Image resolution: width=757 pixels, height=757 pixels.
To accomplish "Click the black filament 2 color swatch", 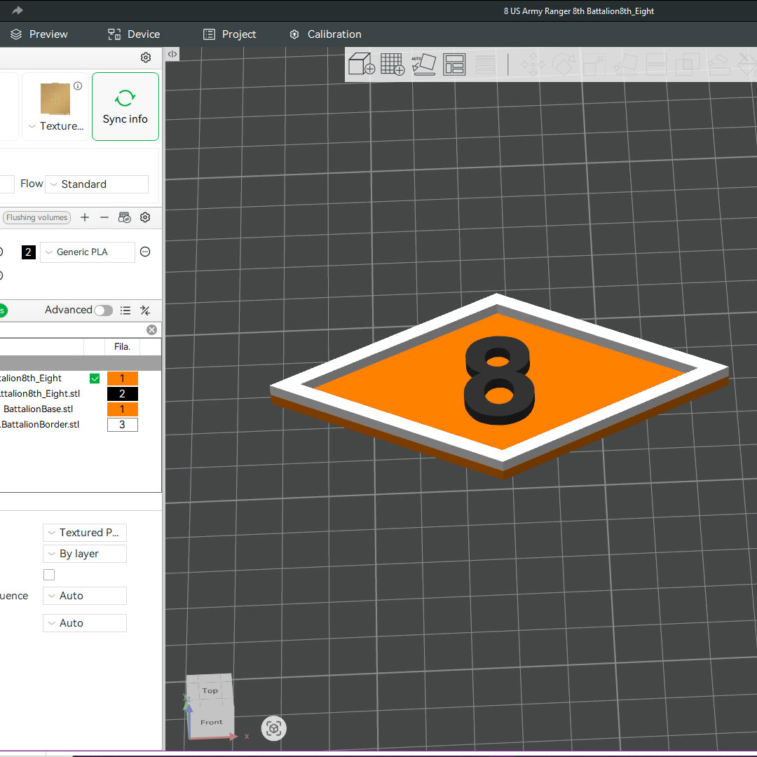I will pos(28,252).
